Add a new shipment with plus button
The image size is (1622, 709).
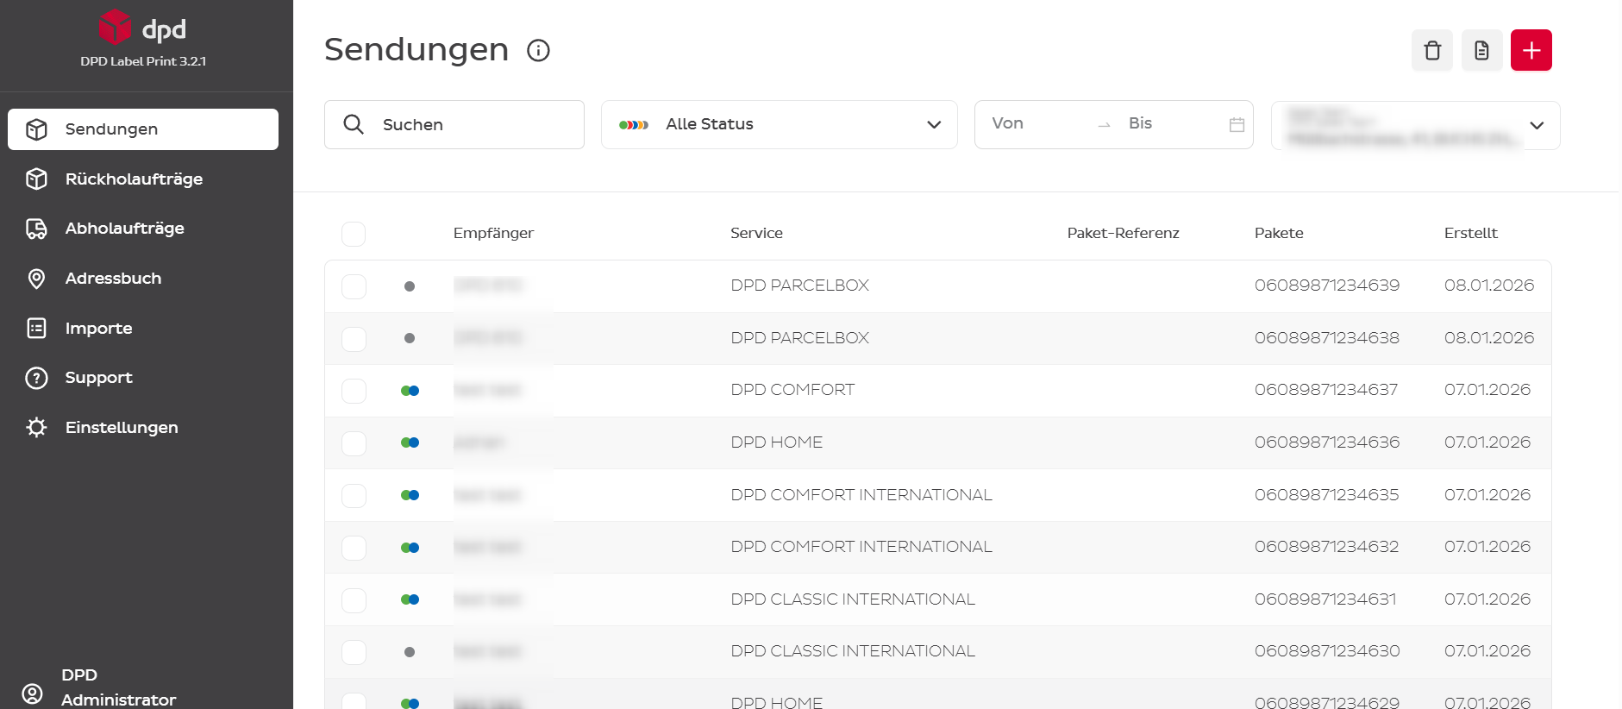click(x=1531, y=50)
